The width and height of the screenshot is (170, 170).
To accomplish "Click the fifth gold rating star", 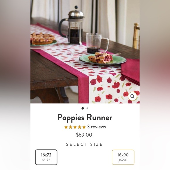I will (x=84, y=127).
